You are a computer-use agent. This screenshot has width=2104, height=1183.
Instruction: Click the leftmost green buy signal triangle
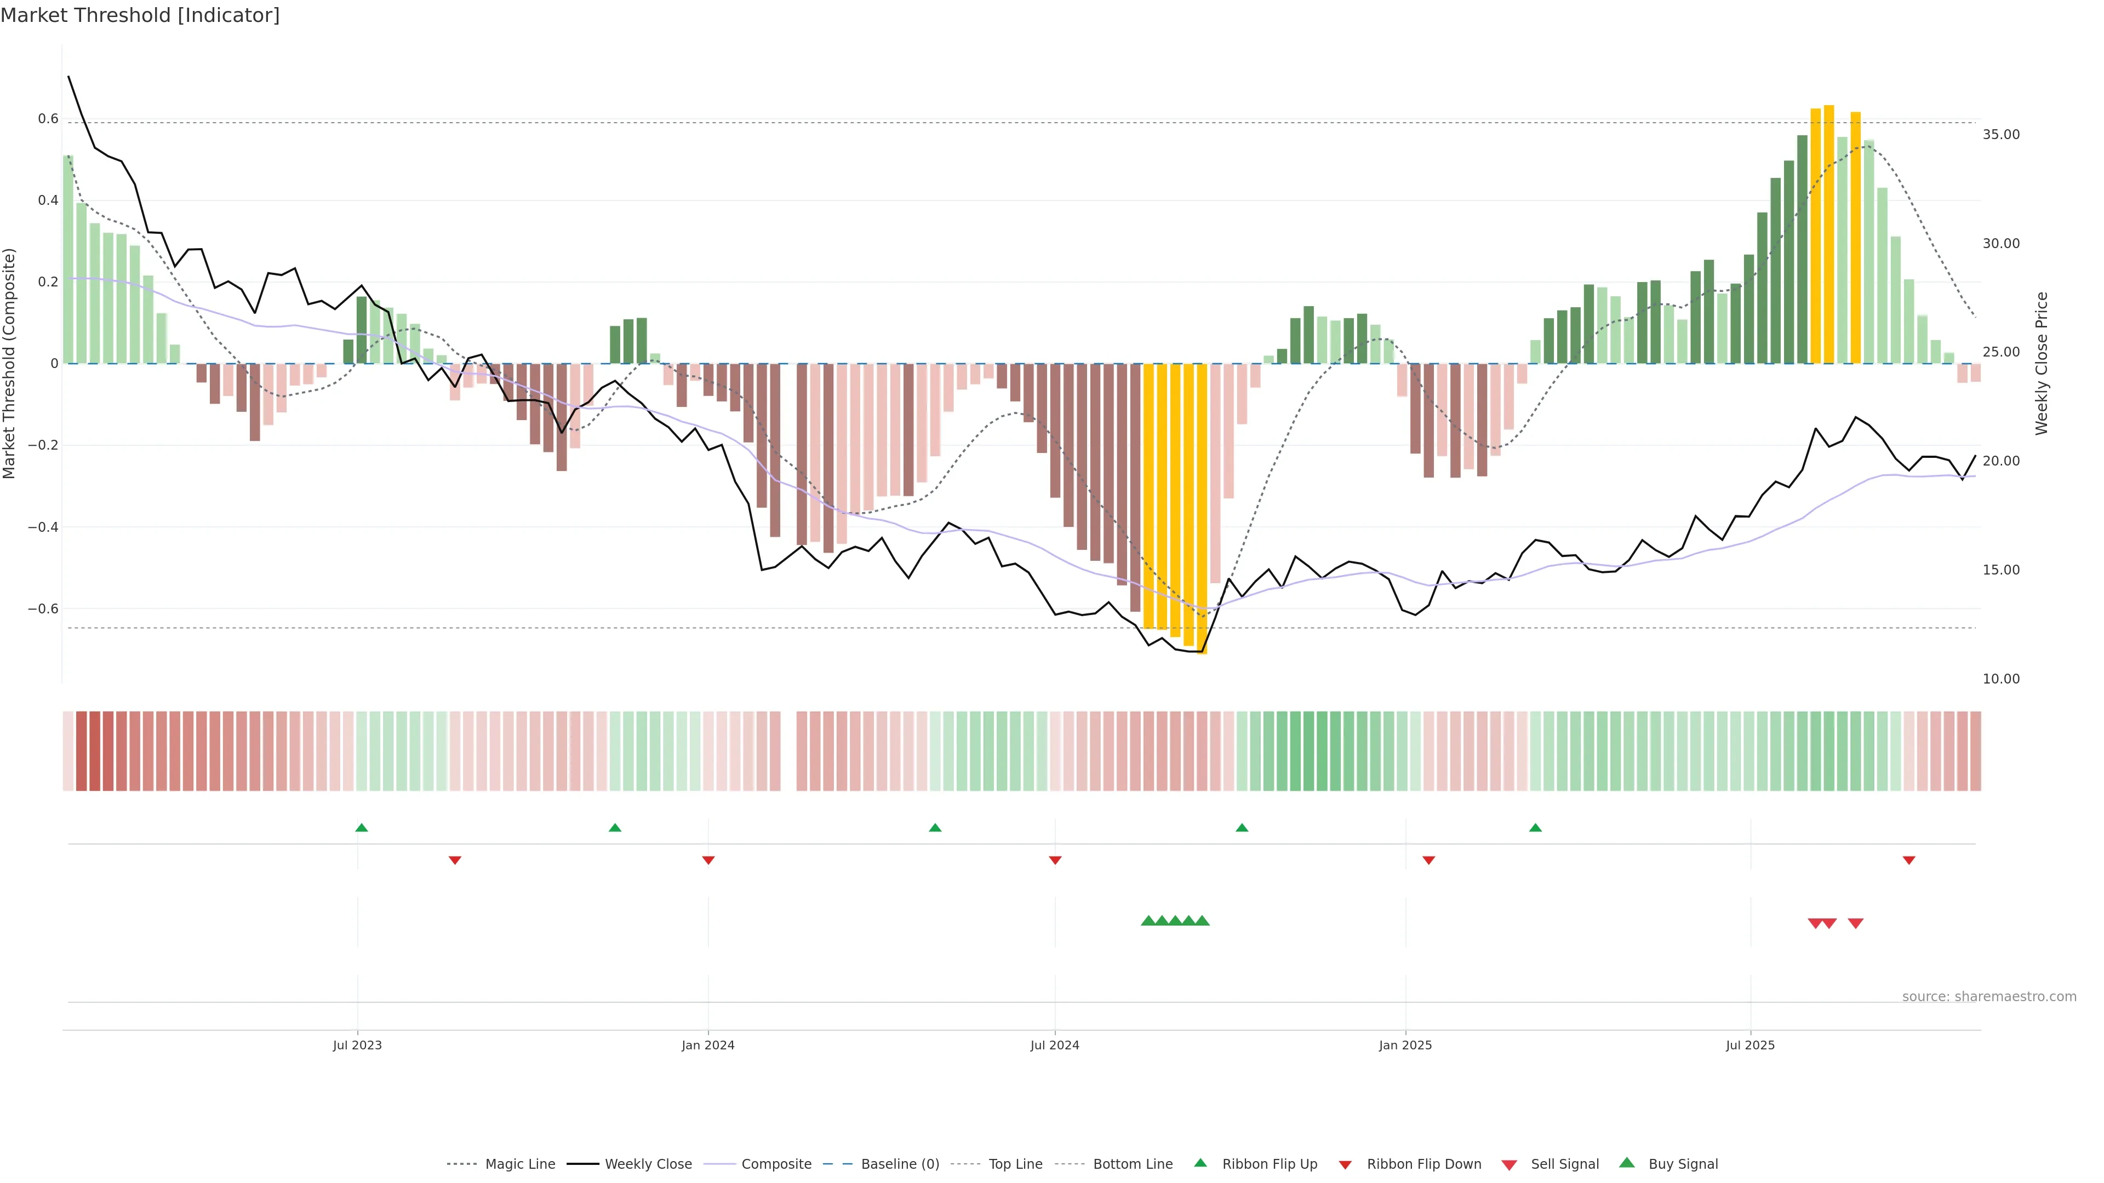(x=1147, y=921)
